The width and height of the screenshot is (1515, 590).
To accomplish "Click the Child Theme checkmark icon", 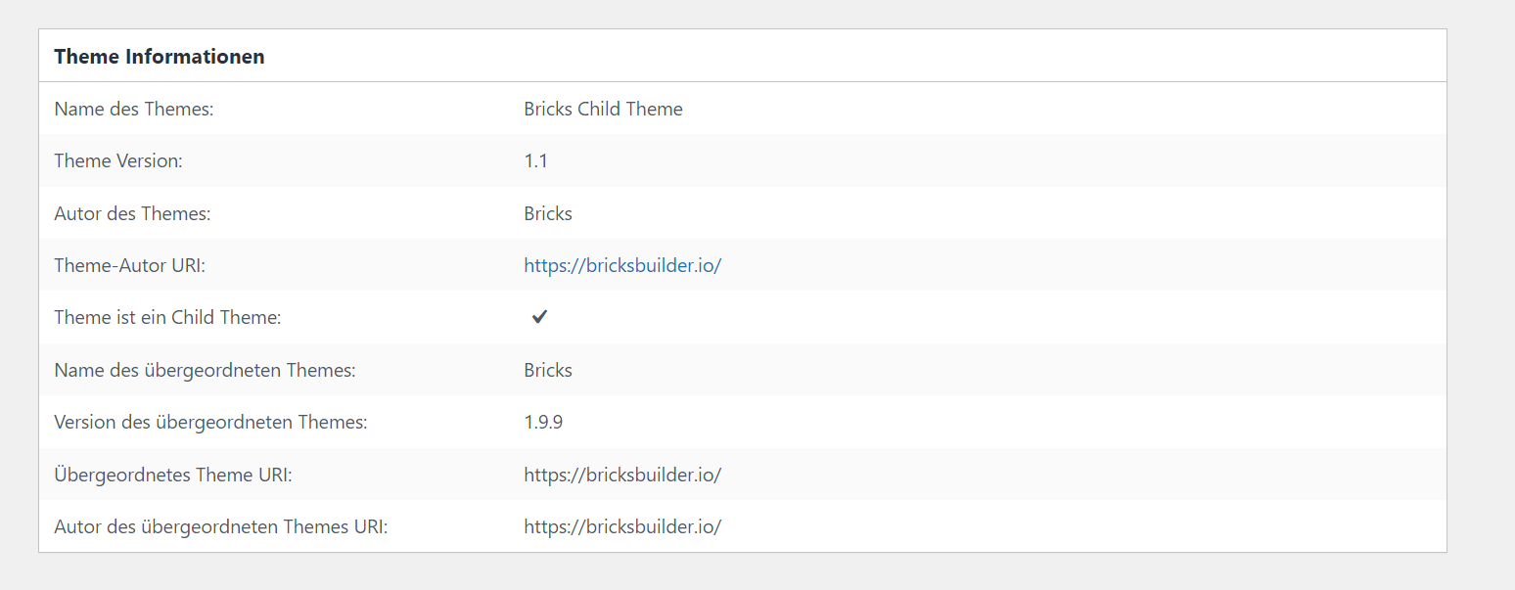I will coord(539,317).
